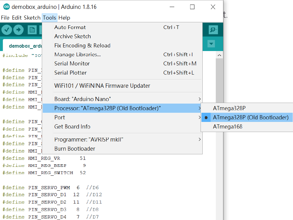Screen dimensions: 293x220
Task: Open the Sketch menu
Action: [x=32, y=18]
